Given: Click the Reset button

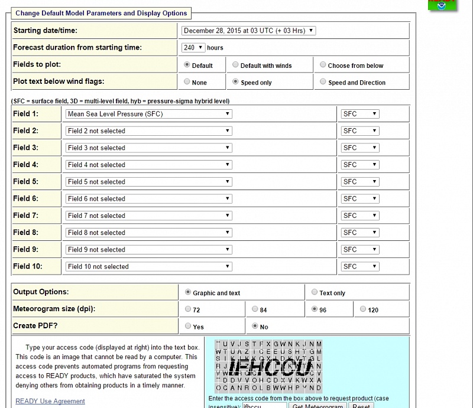Looking at the screenshot, I should (x=361, y=405).
